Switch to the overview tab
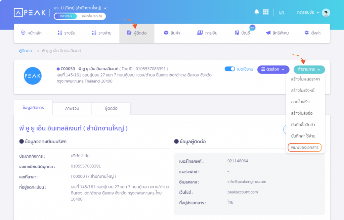This screenshot has height=220, width=344. click(x=72, y=109)
